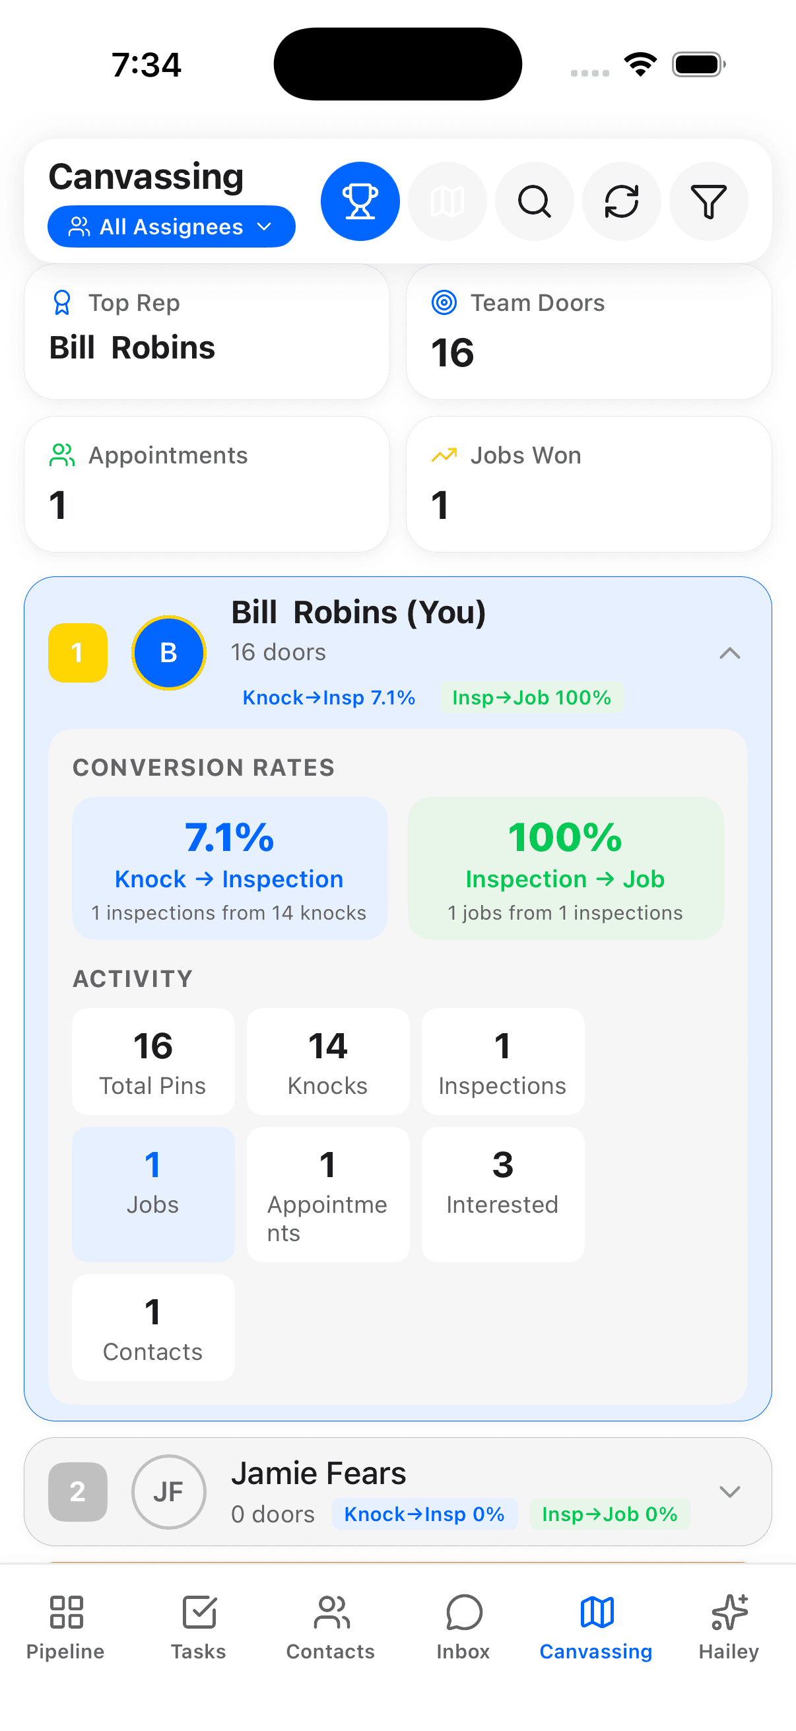
Task: Tap '1 inspections from 14 knocks' text
Action: (229, 912)
